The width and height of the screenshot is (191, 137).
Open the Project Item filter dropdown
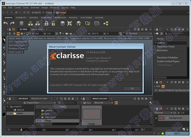(39, 103)
